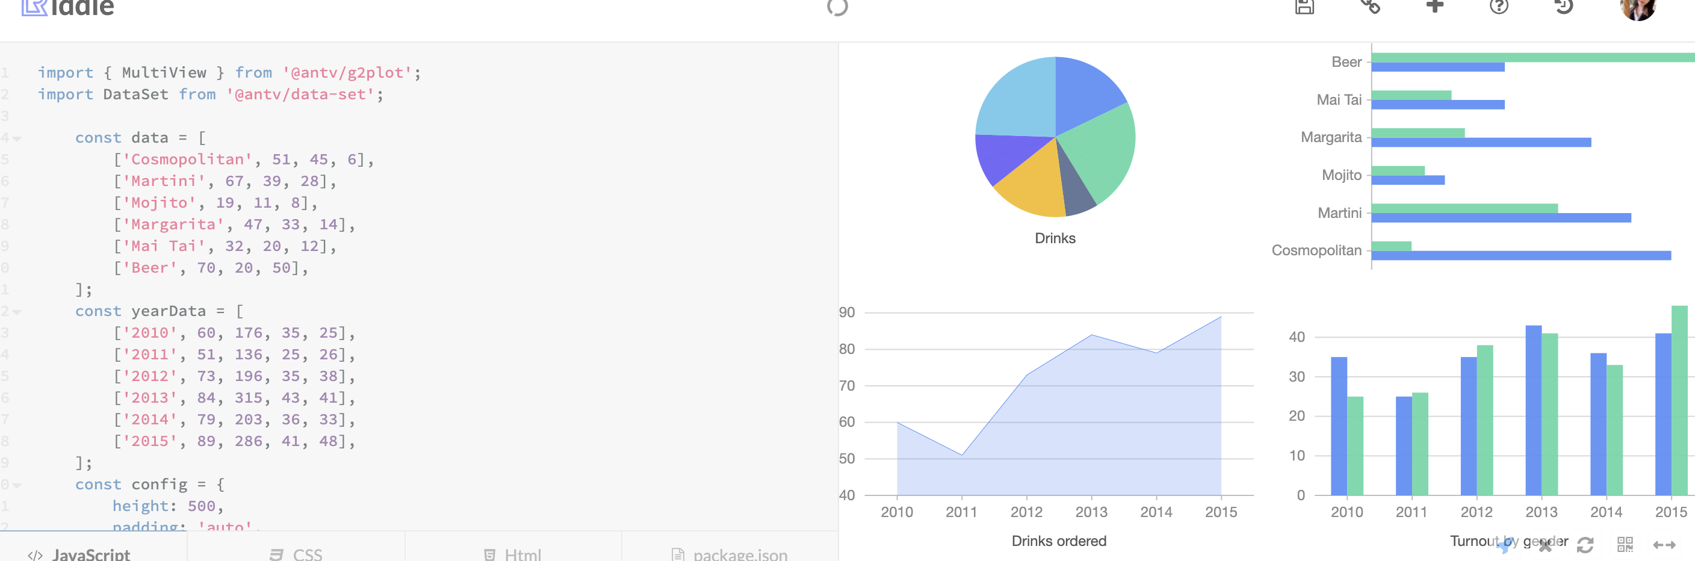The width and height of the screenshot is (1695, 561).
Task: Refresh the preview pane
Action: 1585,545
